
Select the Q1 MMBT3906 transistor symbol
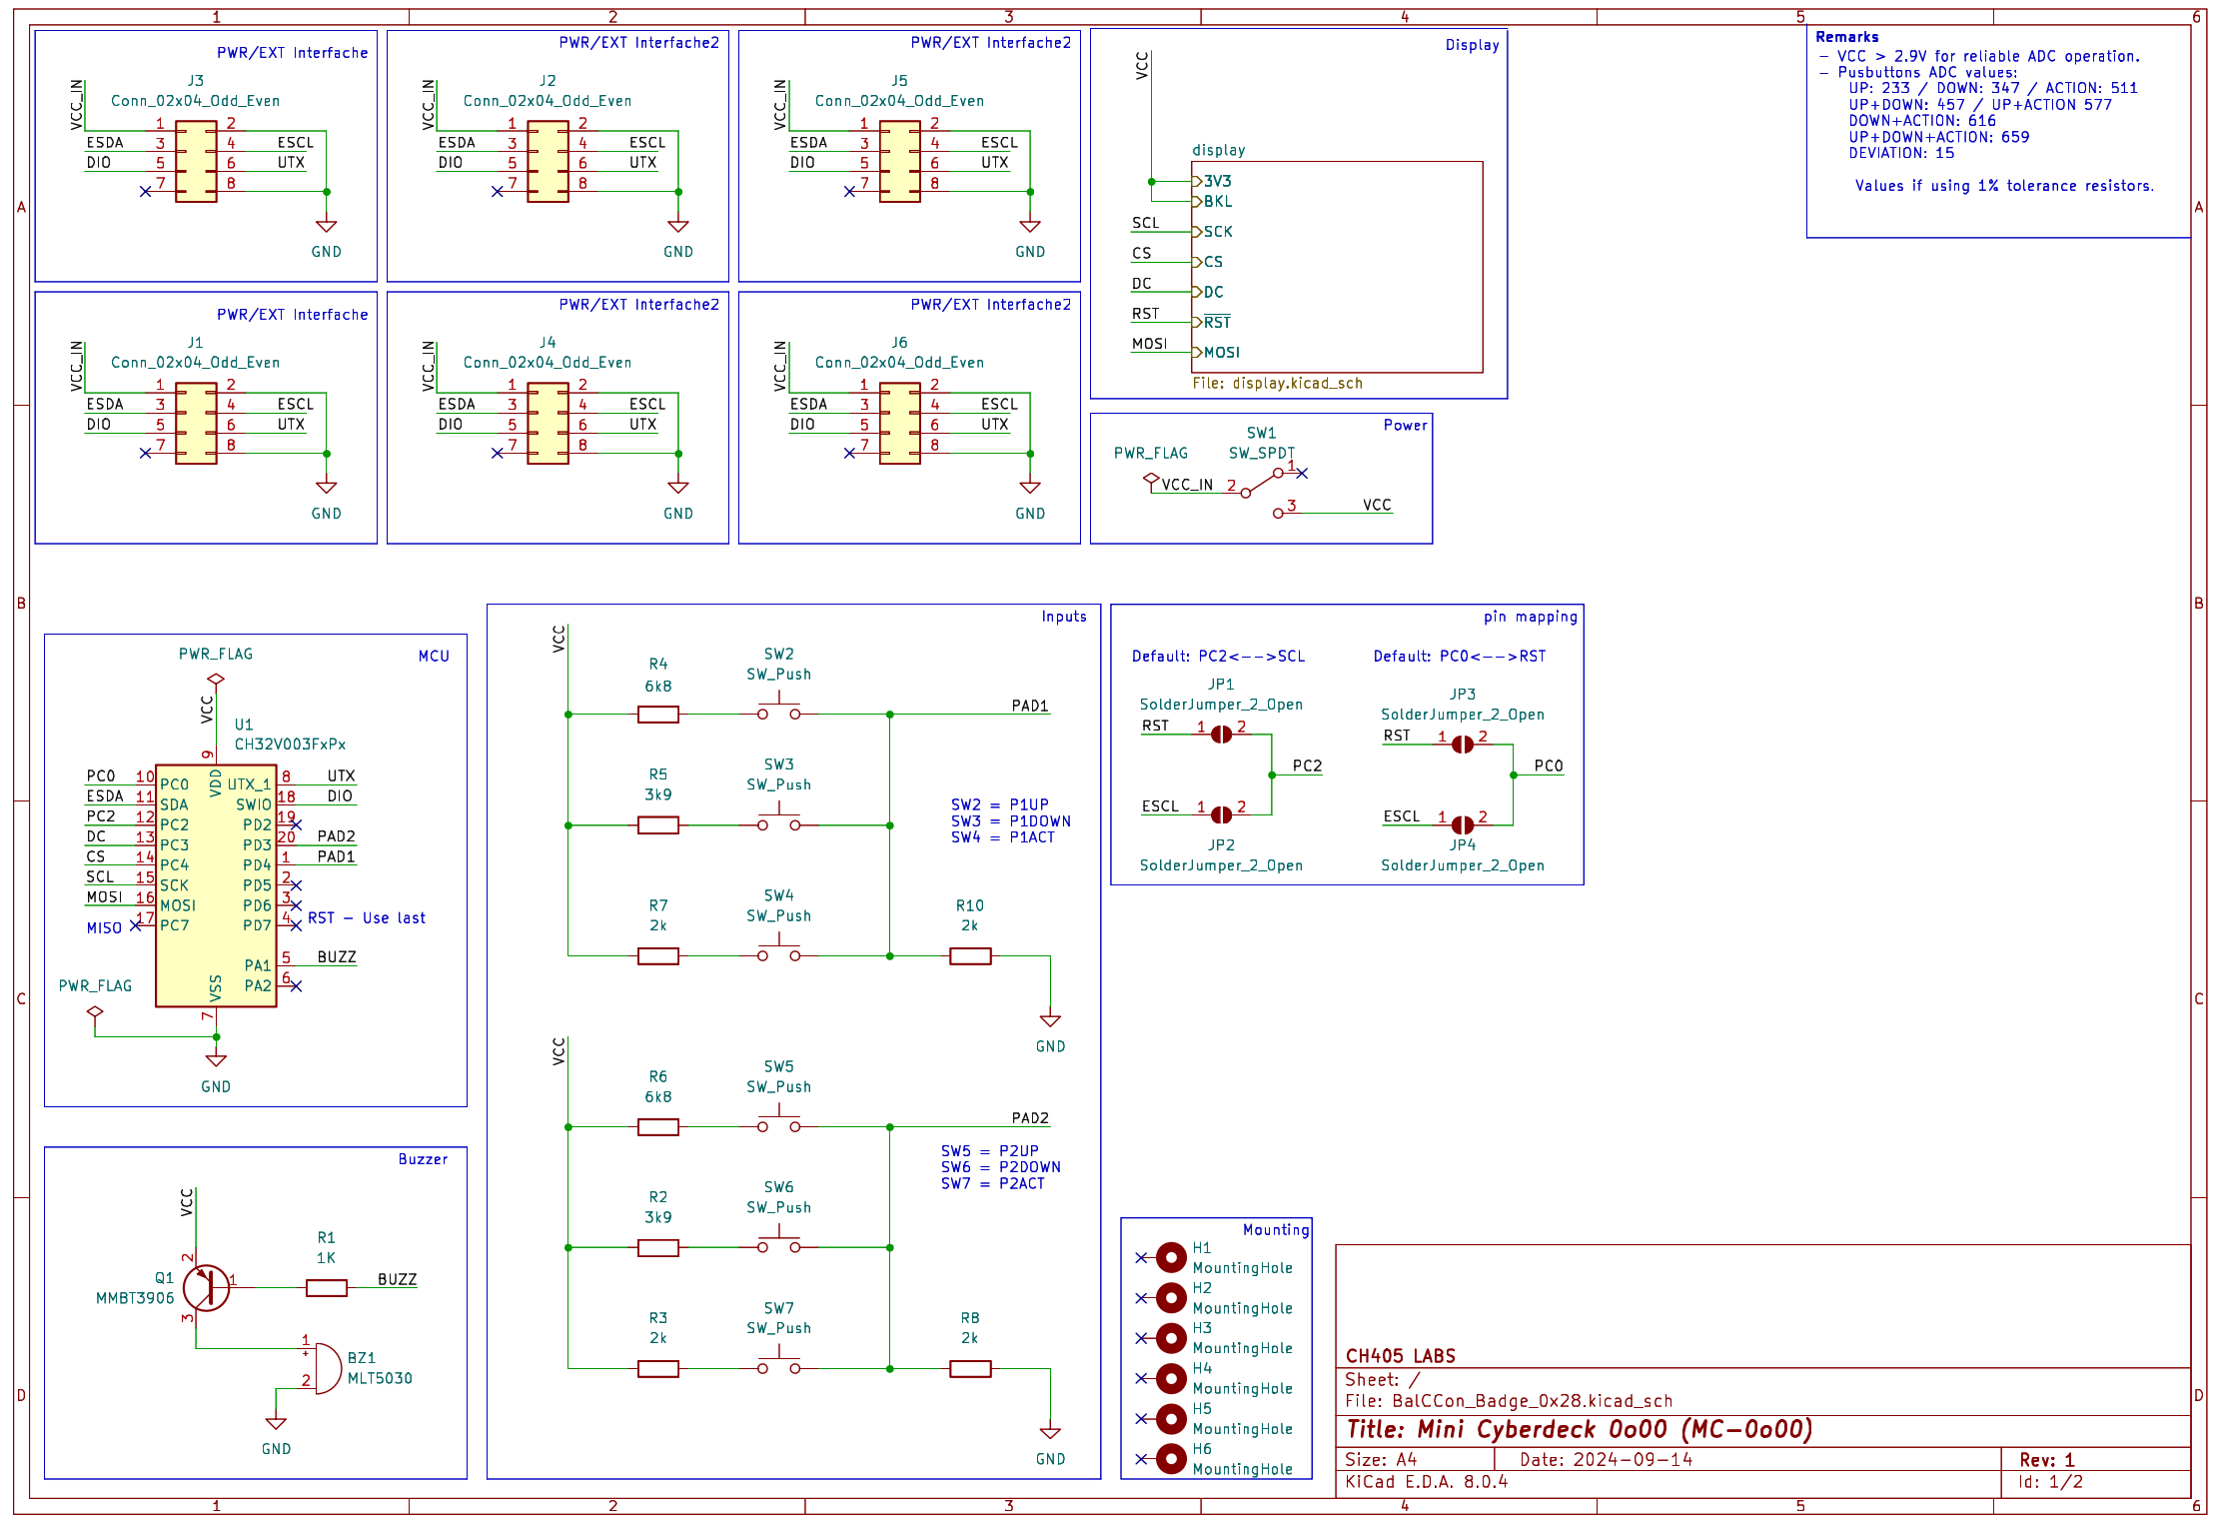pos(206,1287)
